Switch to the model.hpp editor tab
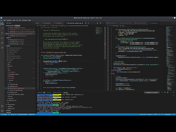Viewport: 176px width, 132px height. [x=46, y=23]
